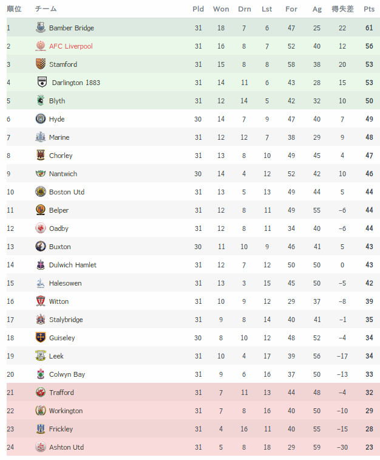Click the 順位 rank column header
Screen dimensions: 380x460
(x=14, y=9)
